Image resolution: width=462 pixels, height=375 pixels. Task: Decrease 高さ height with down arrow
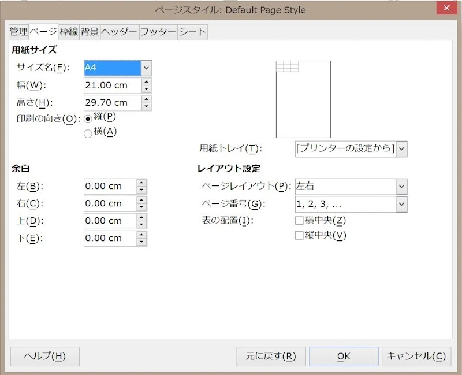pos(147,106)
